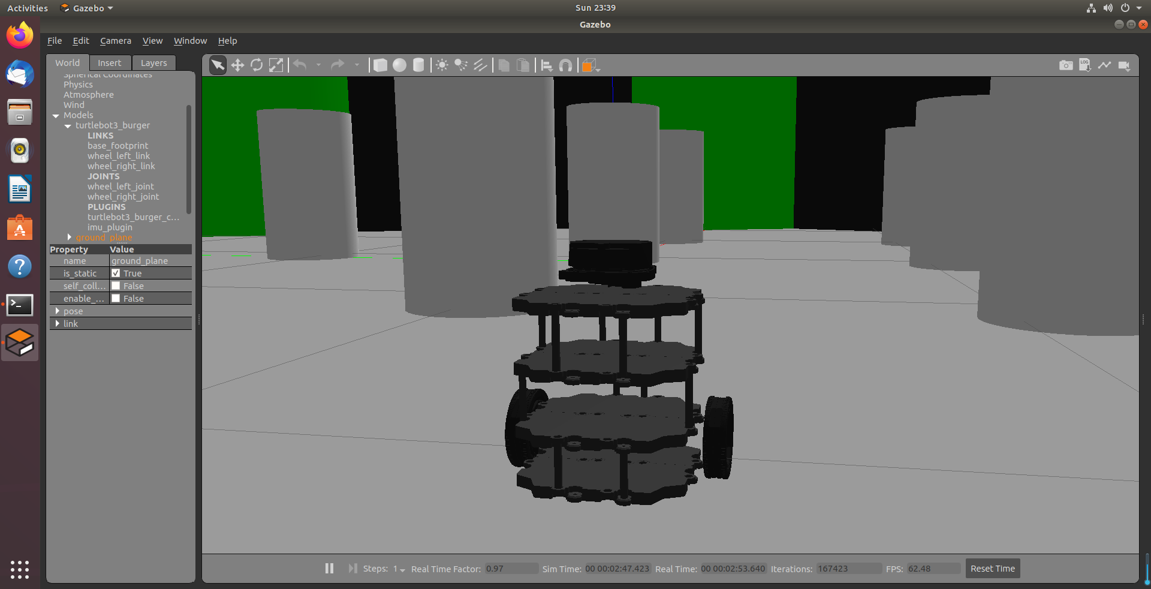Insert a sphere into the scene
The height and width of the screenshot is (589, 1151).
coord(399,65)
